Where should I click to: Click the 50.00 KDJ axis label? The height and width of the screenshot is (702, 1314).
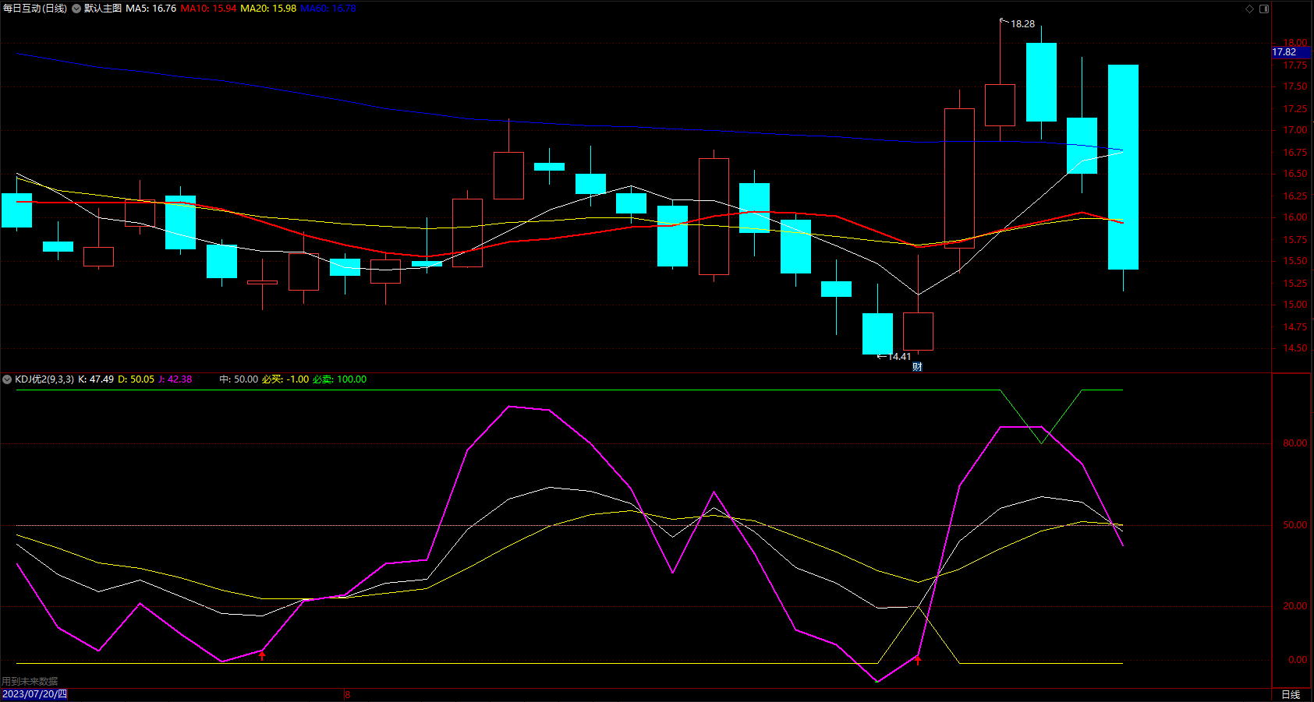[1295, 525]
